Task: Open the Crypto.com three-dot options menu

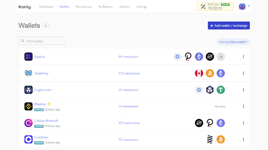Action: click(243, 90)
